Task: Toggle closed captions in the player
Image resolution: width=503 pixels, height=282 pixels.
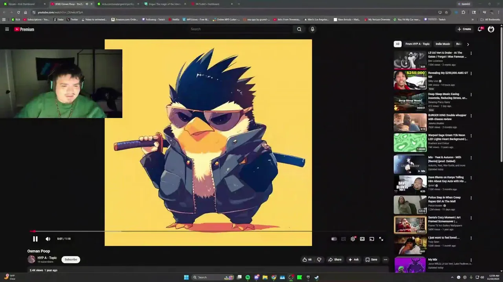Action: coord(343,239)
